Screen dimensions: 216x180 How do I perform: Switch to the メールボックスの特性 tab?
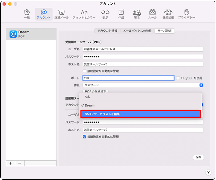click(137, 31)
